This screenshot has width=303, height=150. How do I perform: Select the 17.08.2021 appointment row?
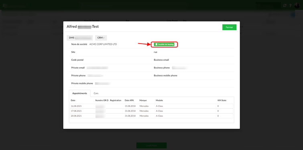[x=152, y=111]
